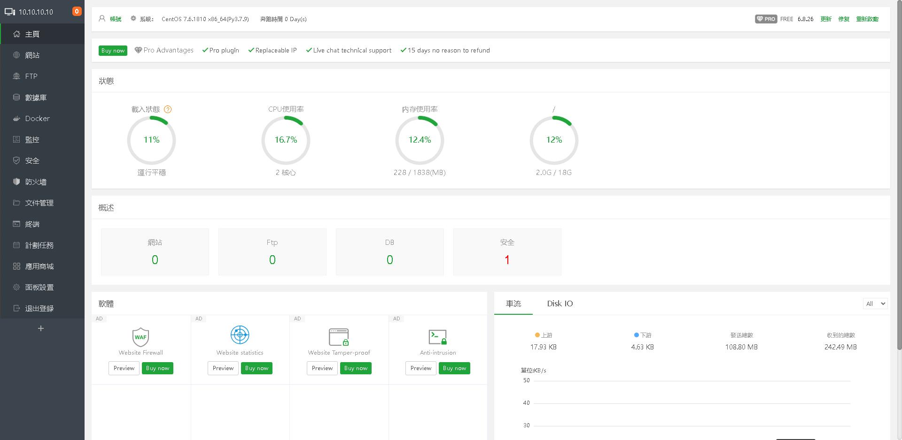902x440 pixels.
Task: Click the 10.10.10.10 server address
Action: 36,12
